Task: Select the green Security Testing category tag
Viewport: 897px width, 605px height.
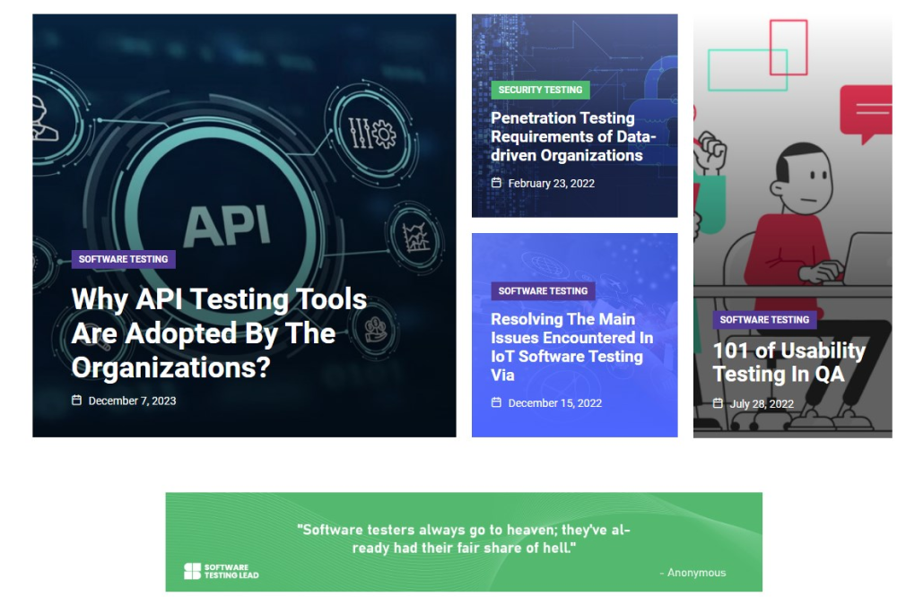Action: click(x=540, y=90)
